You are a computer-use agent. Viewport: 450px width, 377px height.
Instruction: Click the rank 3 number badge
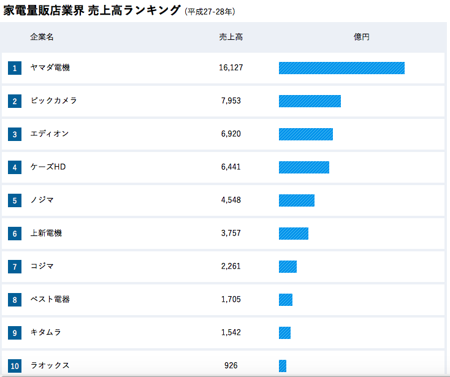15,134
